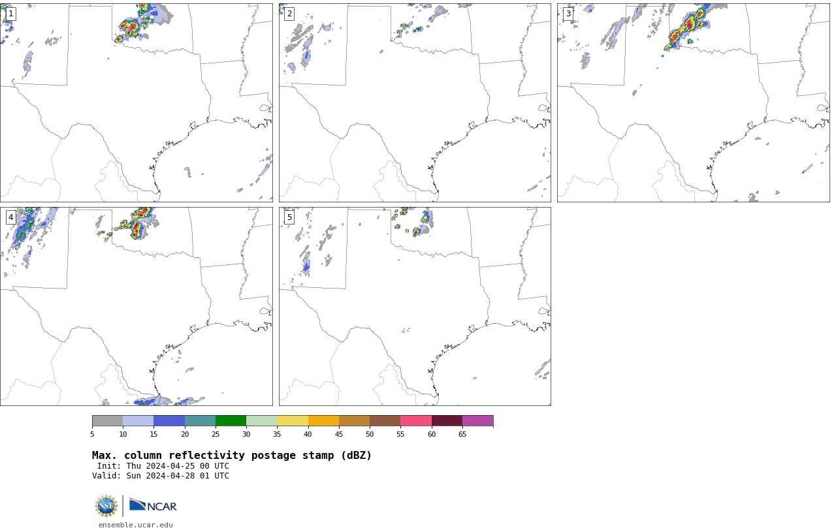Click the light blue 10-15 dBZ swatch
Viewport: 836px width, 532px height.
tap(138, 420)
